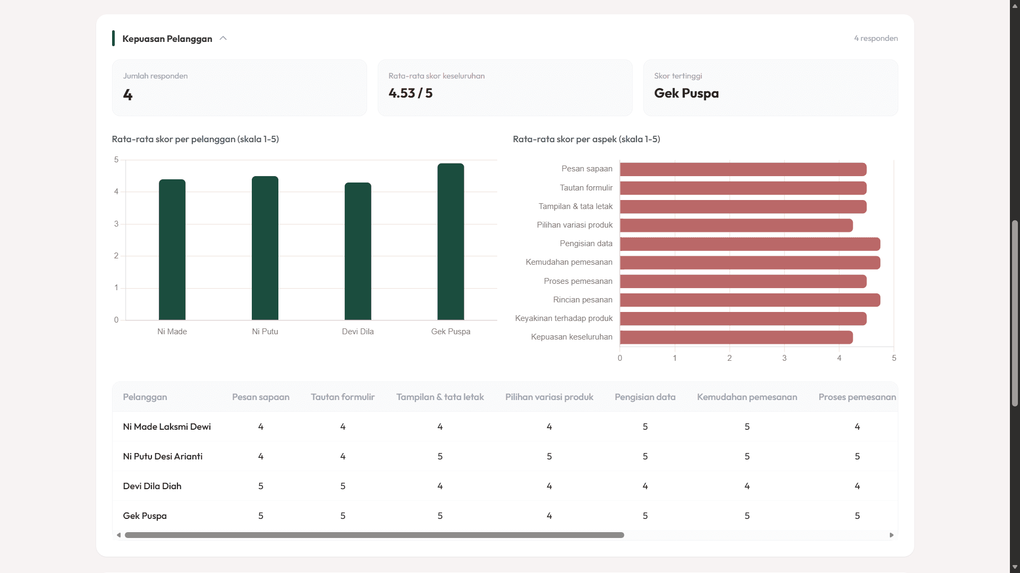Click the Pilihan variasi produk aspect bar
Screen dimensions: 1020x573
[x=736, y=225]
